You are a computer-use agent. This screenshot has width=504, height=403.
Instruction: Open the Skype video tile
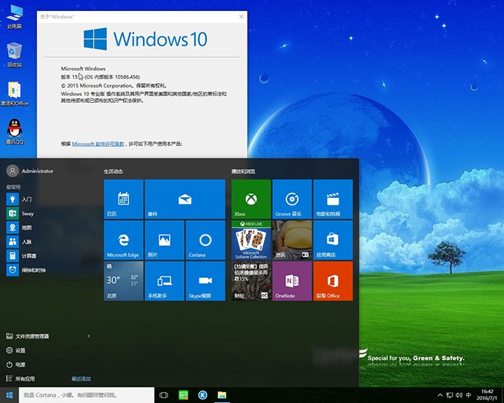click(x=205, y=281)
